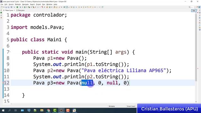Click the Start button in the editor corner
Image resolution: width=201 pixels, height=113 pixels.
coord(194,11)
